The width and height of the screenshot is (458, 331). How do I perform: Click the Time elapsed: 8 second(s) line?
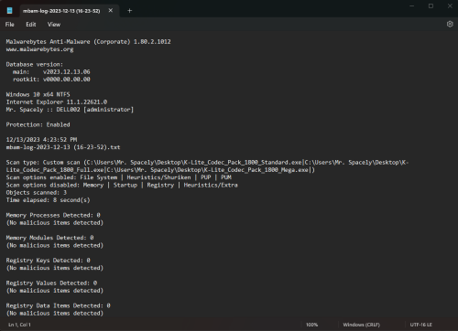tap(48, 200)
